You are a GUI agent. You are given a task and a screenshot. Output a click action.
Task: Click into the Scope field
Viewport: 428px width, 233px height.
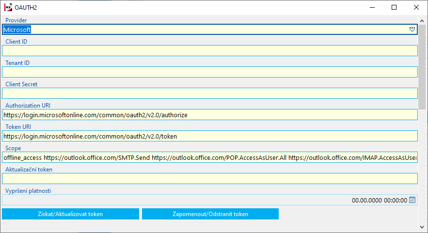[x=209, y=157]
